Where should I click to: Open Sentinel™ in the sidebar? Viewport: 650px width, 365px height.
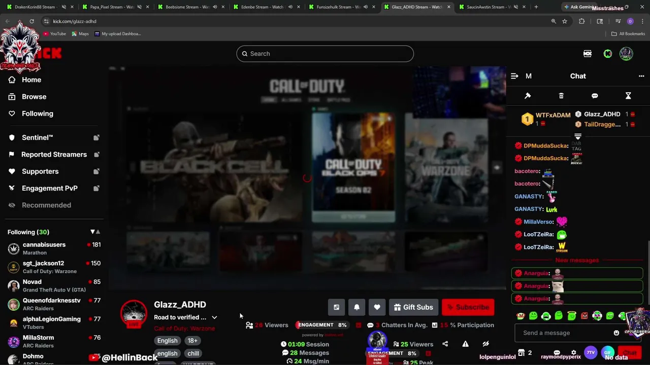[53, 137]
